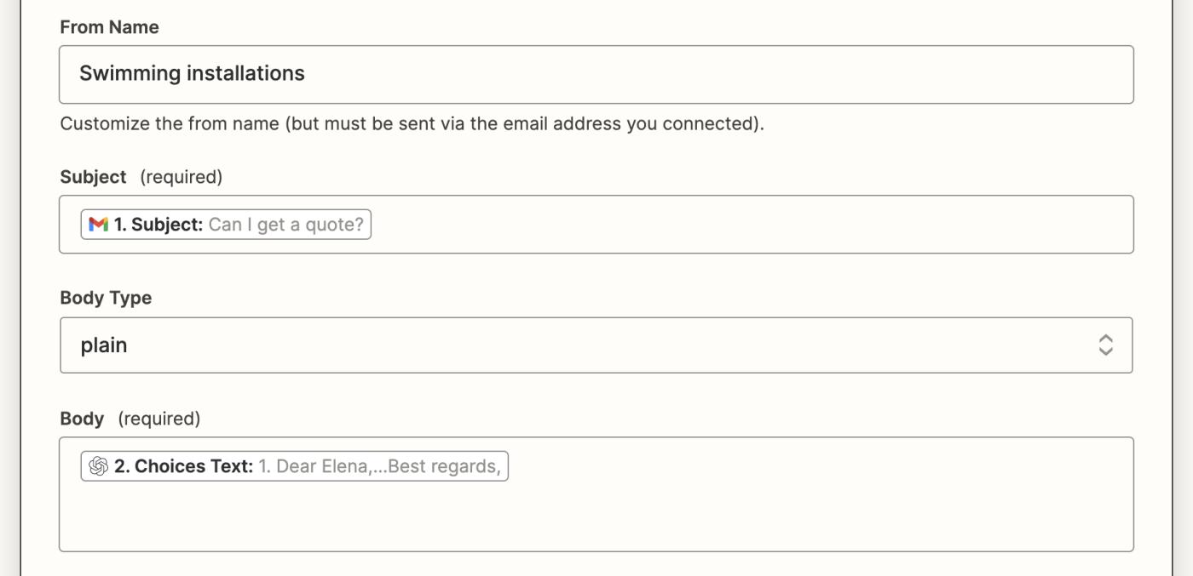Click the 'Subject' field label
The width and height of the screenshot is (1193, 576).
click(x=93, y=177)
